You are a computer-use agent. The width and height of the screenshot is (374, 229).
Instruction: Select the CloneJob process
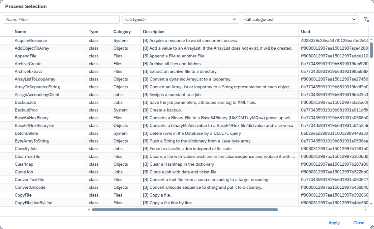click(x=24, y=172)
